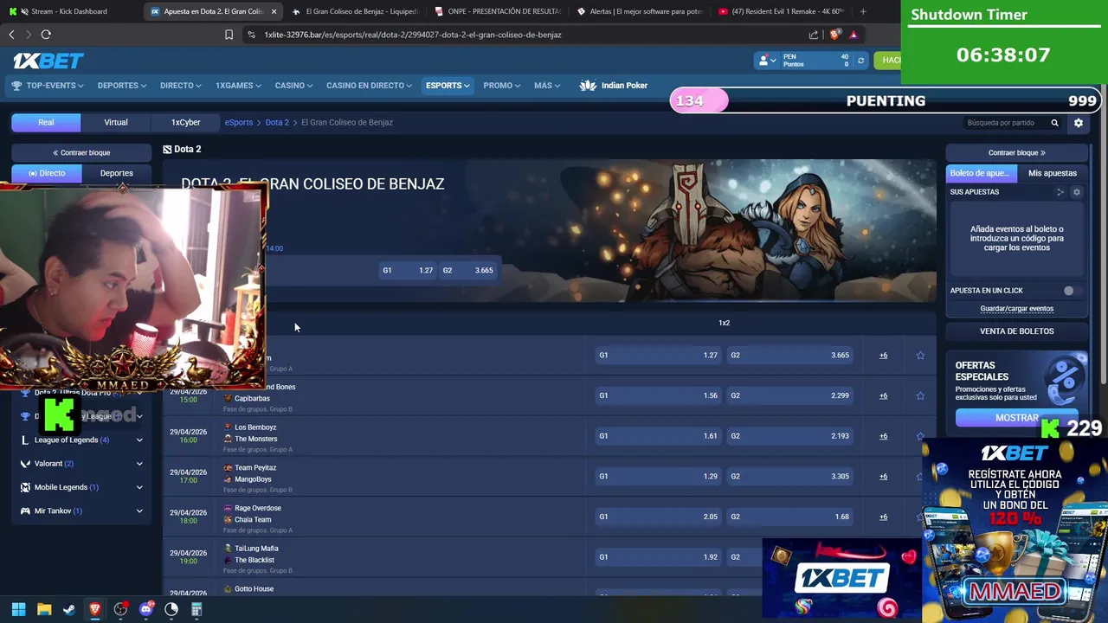The width and height of the screenshot is (1108, 623).
Task: Switch to the 1xCyber tab
Action: tap(185, 123)
